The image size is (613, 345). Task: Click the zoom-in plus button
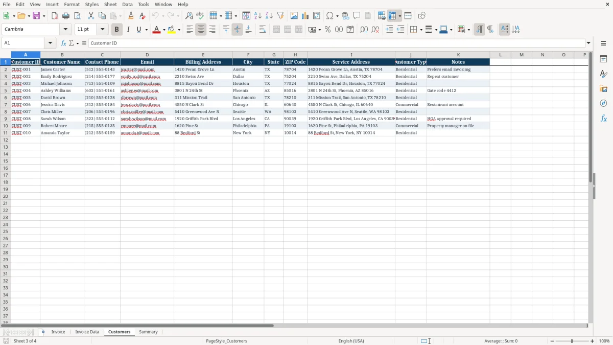point(593,341)
